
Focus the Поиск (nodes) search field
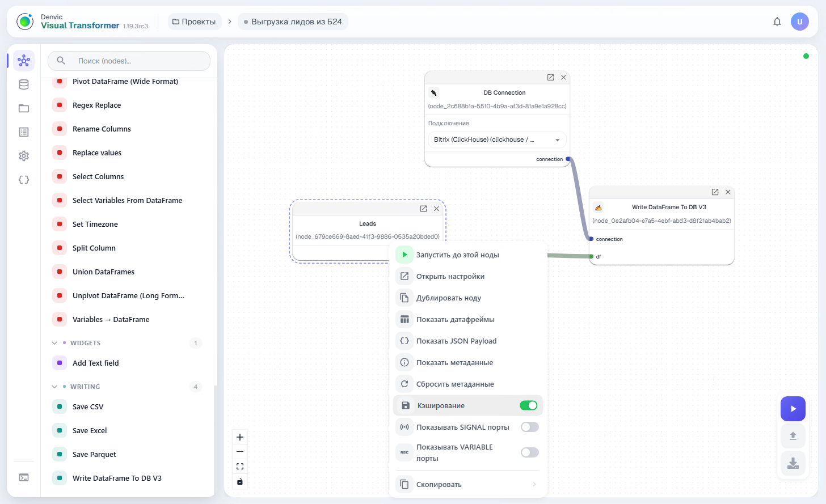(129, 61)
